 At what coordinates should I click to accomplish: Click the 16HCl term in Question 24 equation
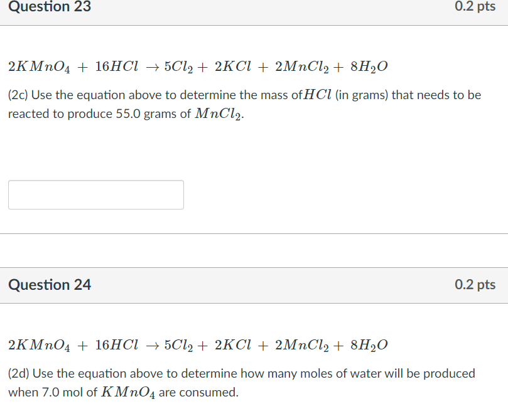pyautogui.click(x=116, y=345)
